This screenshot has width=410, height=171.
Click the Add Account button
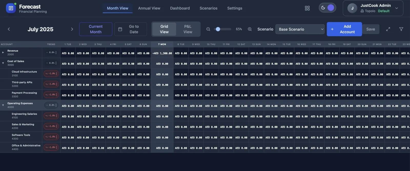(344, 29)
